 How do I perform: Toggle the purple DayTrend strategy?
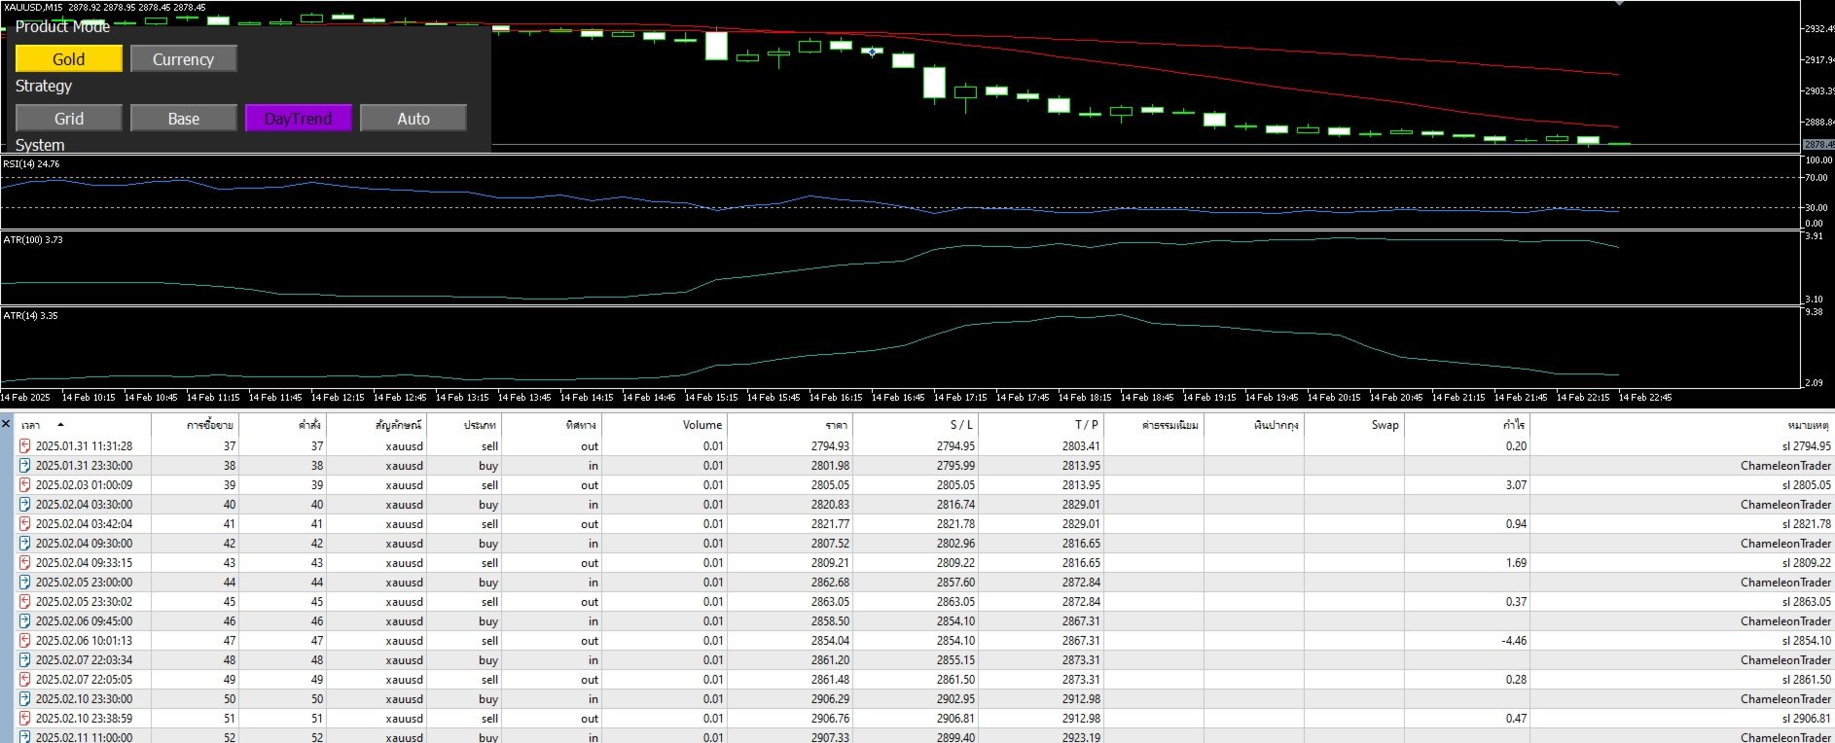coord(299,119)
